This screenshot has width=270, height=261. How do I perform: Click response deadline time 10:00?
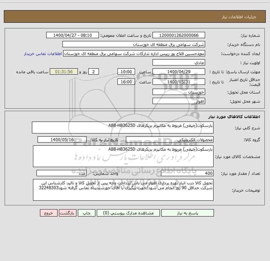click(x=126, y=71)
